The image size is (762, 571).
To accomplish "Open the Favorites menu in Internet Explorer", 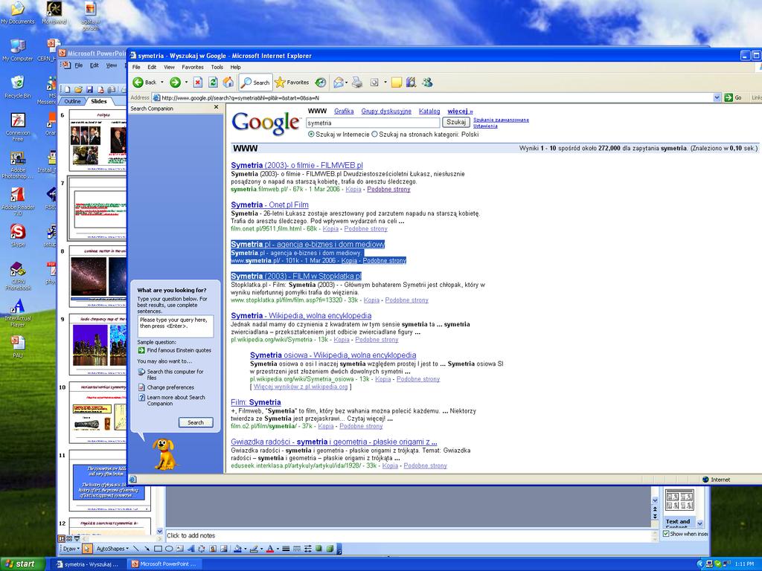I will [x=193, y=67].
